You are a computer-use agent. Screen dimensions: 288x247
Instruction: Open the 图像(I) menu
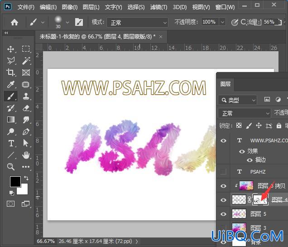click(x=70, y=7)
